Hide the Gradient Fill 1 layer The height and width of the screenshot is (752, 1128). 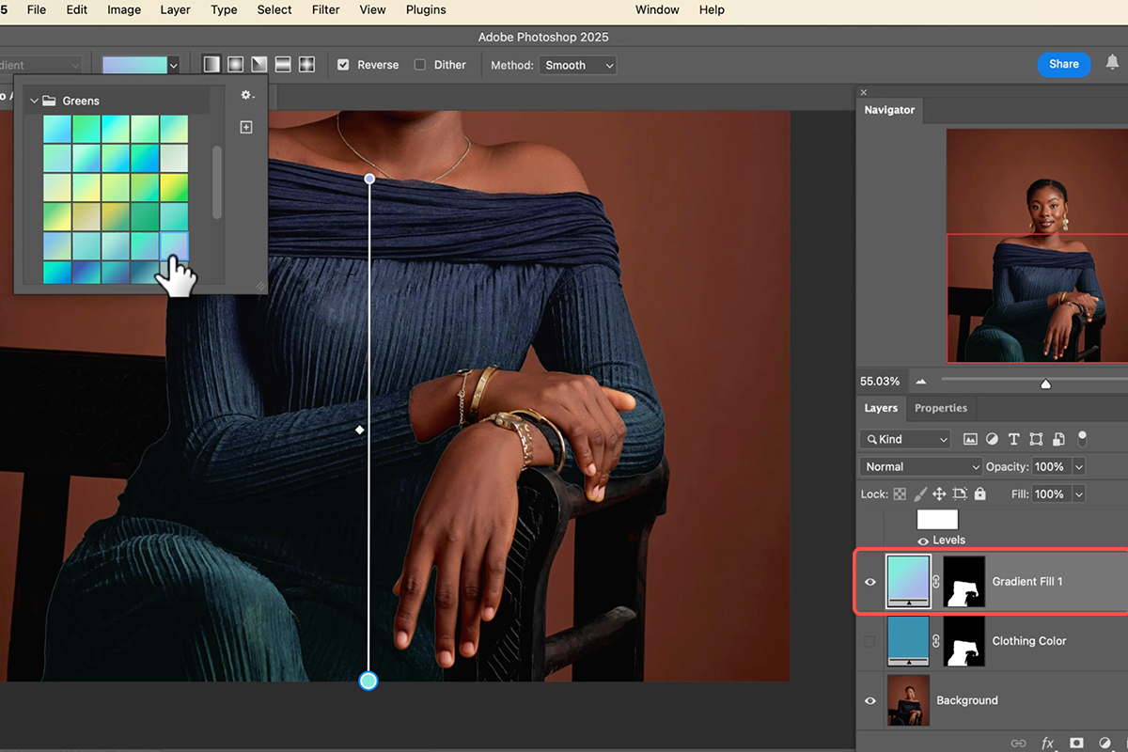tap(869, 582)
